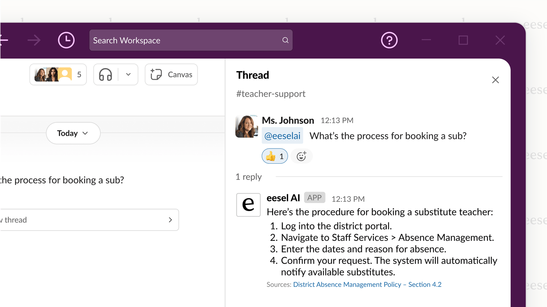
Task: Open @eeselai mention in message
Action: click(282, 135)
